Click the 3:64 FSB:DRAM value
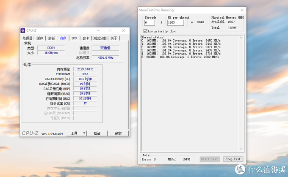 [85, 74]
